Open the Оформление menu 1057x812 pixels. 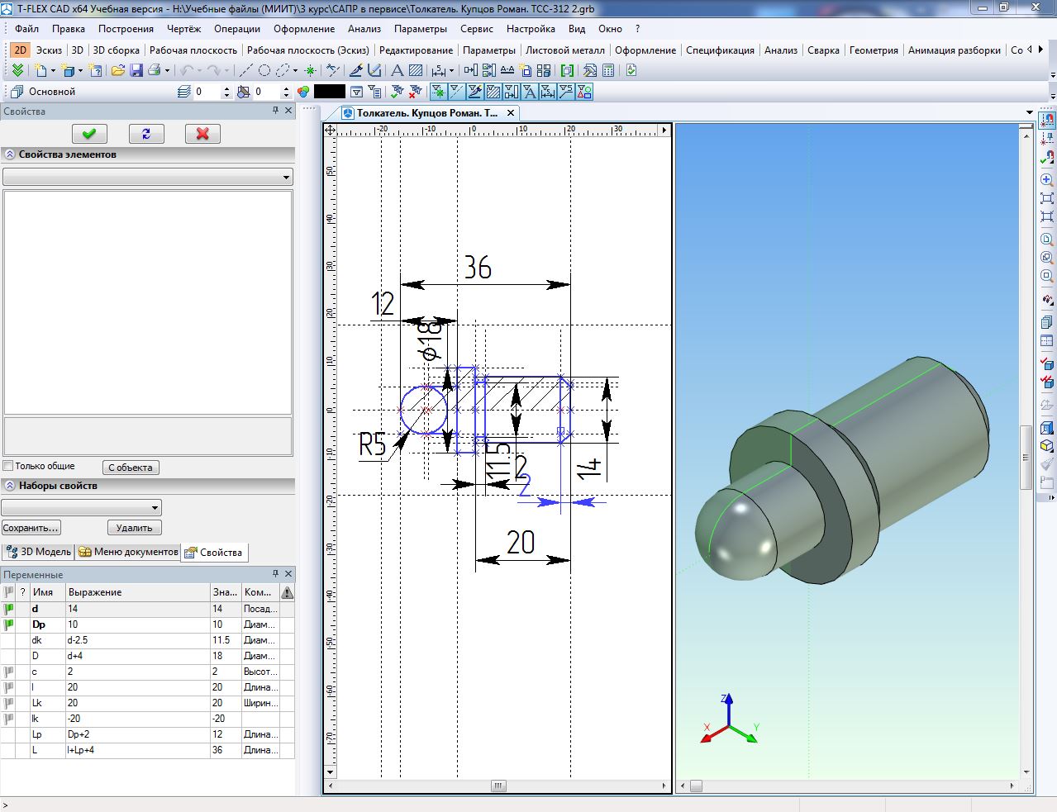[x=304, y=29]
